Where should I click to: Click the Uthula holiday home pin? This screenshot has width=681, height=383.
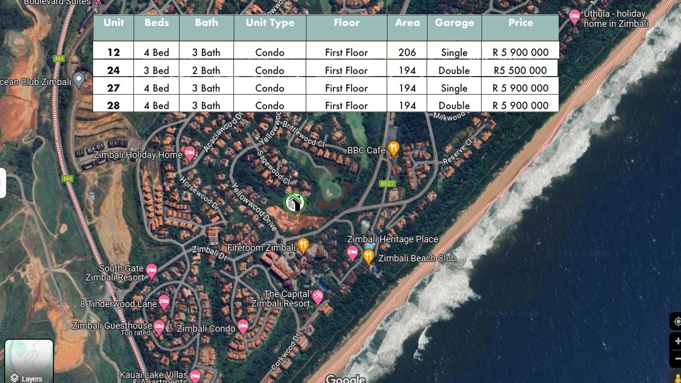tap(575, 16)
